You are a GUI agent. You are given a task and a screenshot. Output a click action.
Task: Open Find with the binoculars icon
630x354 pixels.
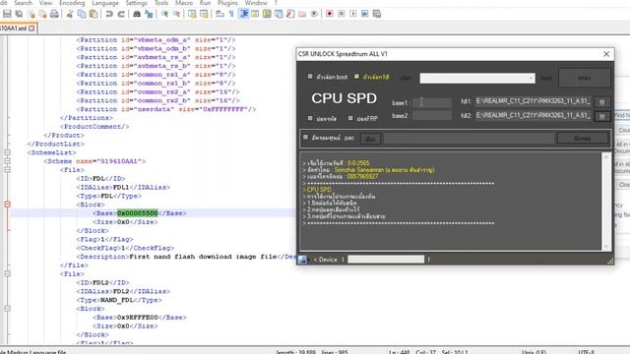click(x=137, y=14)
